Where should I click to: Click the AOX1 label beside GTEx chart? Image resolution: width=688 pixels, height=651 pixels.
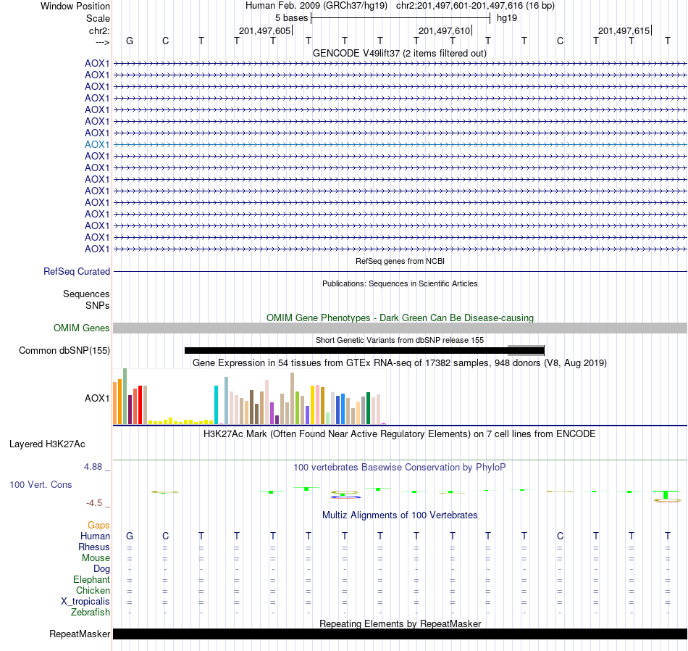coord(97,398)
